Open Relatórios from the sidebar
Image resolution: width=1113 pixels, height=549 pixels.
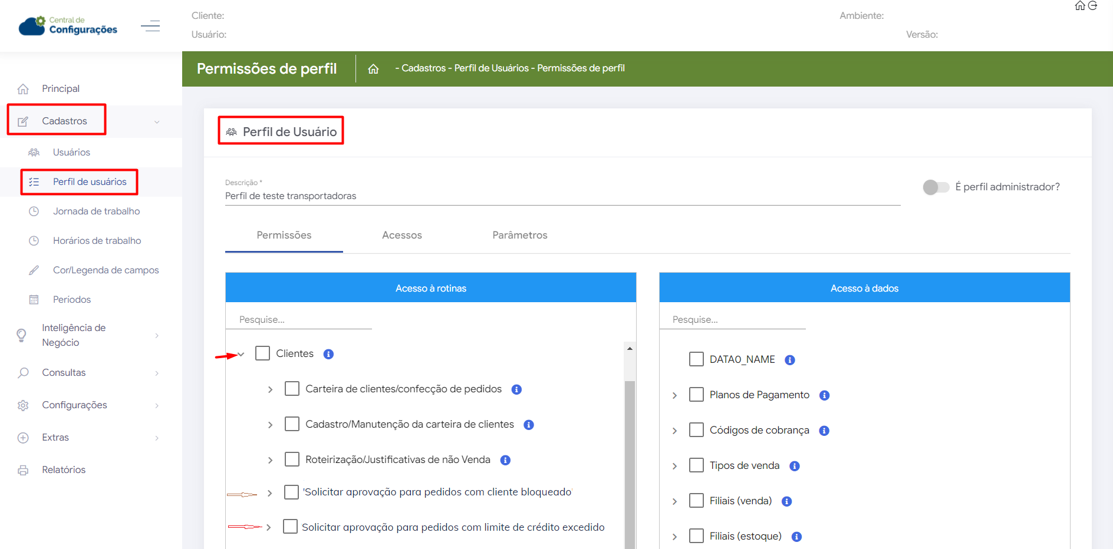pos(64,469)
